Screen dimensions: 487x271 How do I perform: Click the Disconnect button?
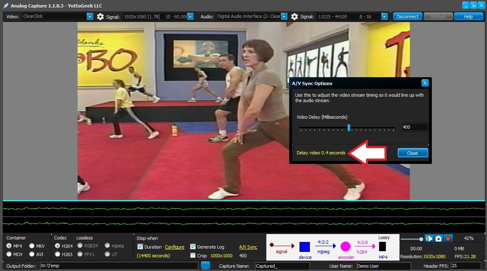pos(407,17)
